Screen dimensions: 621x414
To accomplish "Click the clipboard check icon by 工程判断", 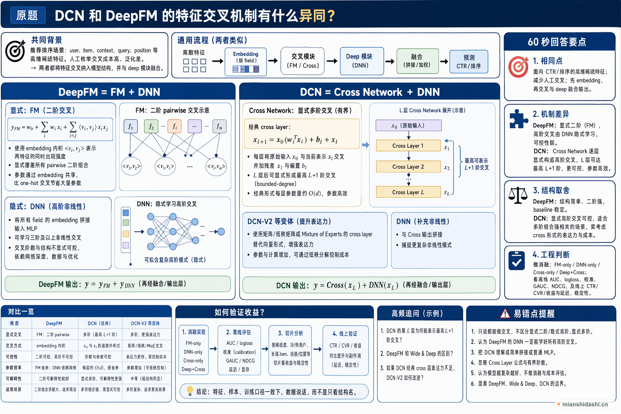I will (517, 260).
